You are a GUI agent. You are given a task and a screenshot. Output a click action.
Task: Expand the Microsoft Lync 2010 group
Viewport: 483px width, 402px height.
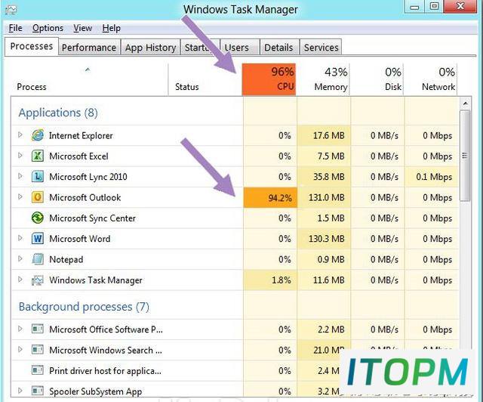click(x=20, y=176)
